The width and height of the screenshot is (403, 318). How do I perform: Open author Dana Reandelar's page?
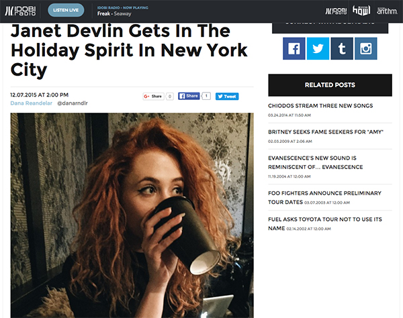(31, 103)
